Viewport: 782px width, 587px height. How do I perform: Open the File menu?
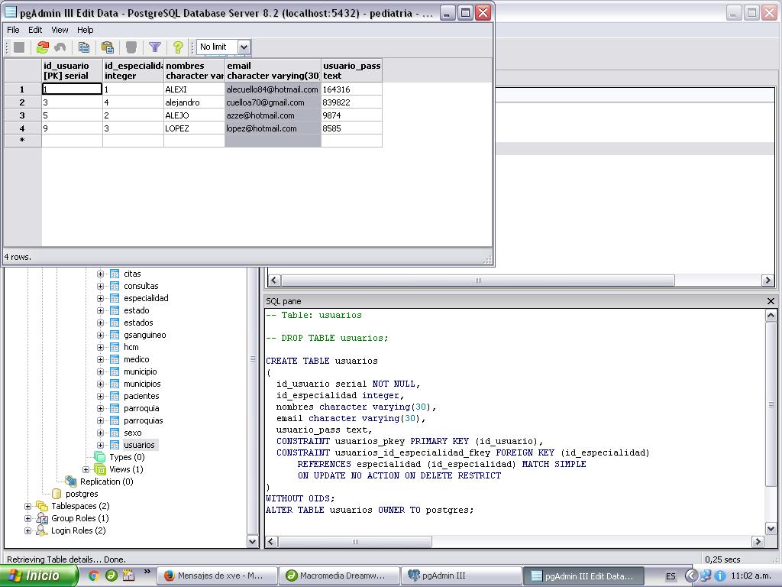point(13,30)
